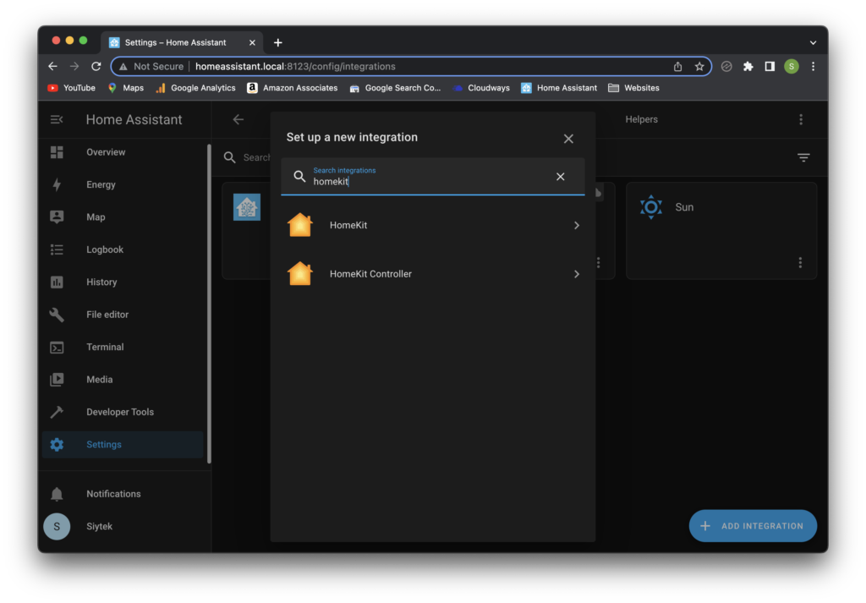Reload the page in Chrome
866x603 pixels.
(96, 66)
